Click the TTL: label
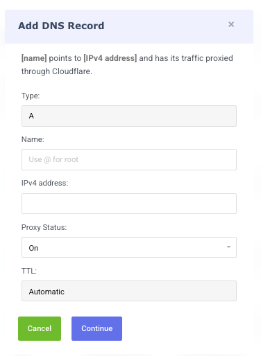The width and height of the screenshot is (261, 356). click(x=29, y=271)
